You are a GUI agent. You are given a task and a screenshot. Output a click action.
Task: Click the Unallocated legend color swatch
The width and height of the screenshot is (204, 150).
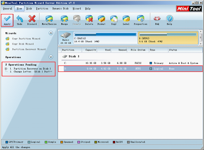click(x=128, y=142)
